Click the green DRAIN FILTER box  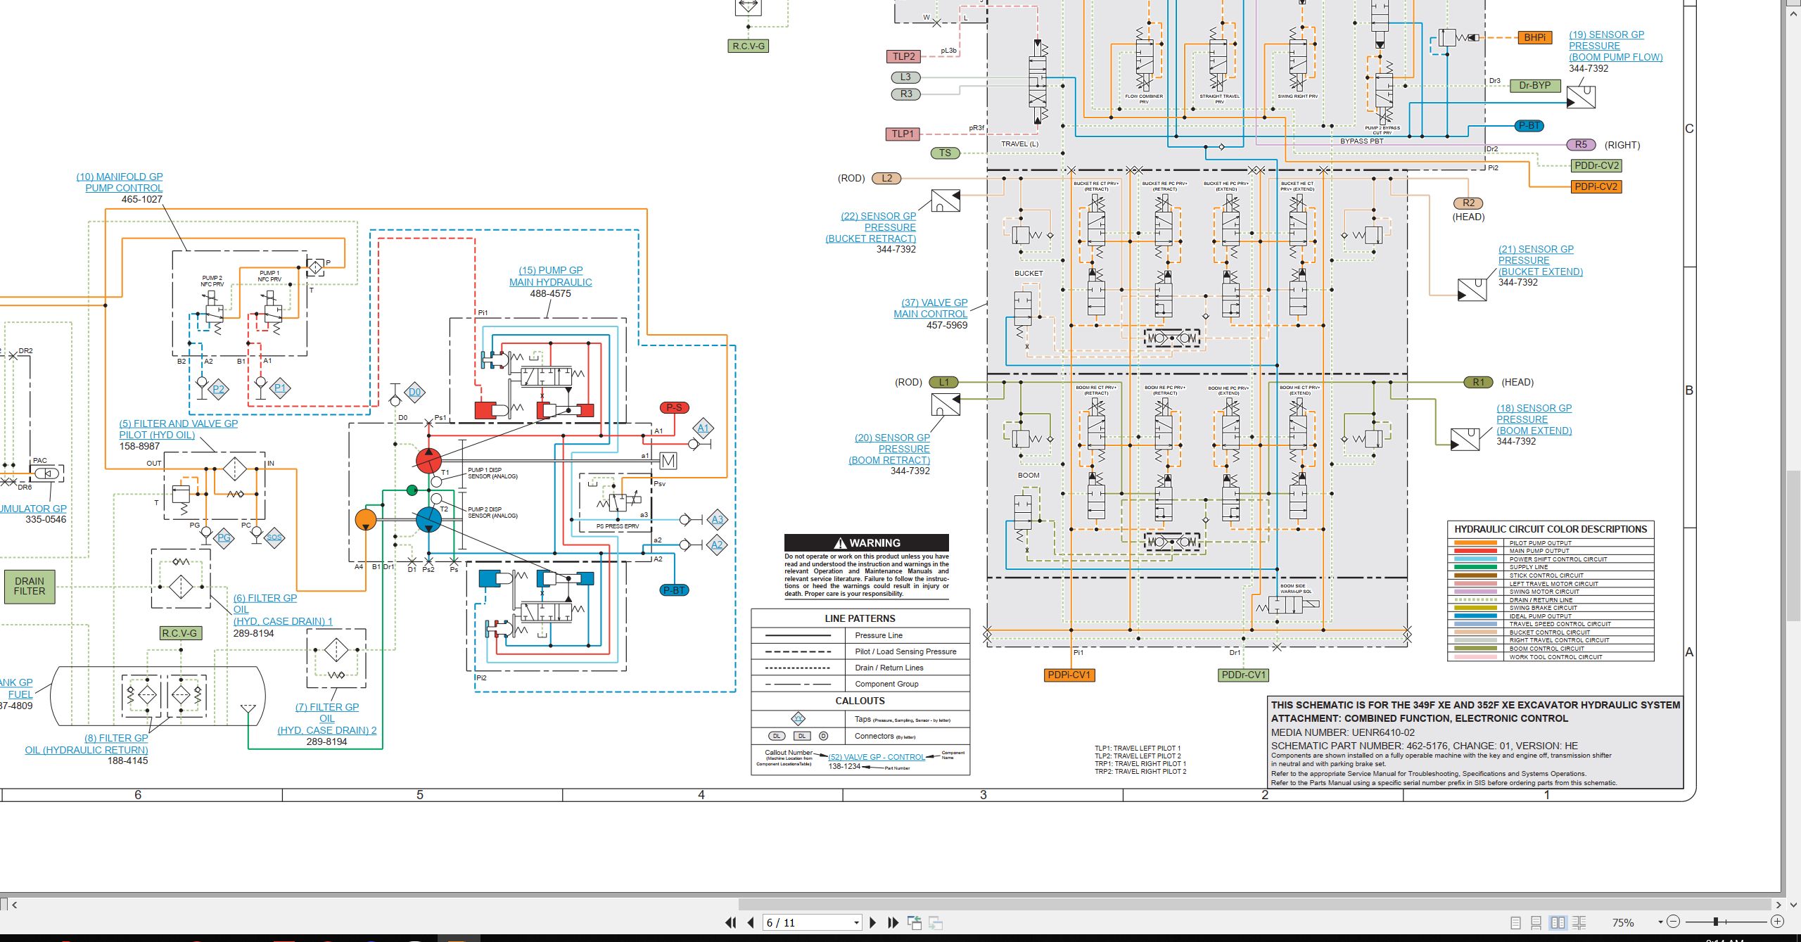[30, 586]
